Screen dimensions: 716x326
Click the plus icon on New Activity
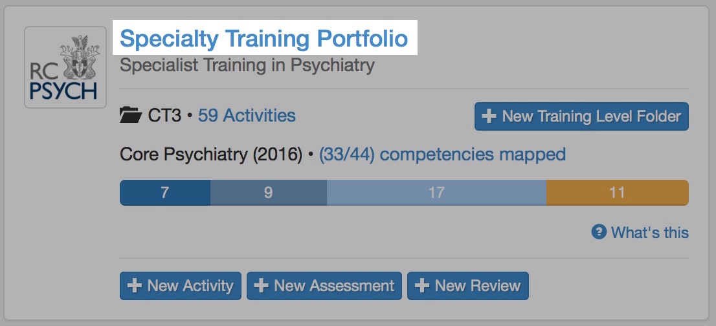134,286
